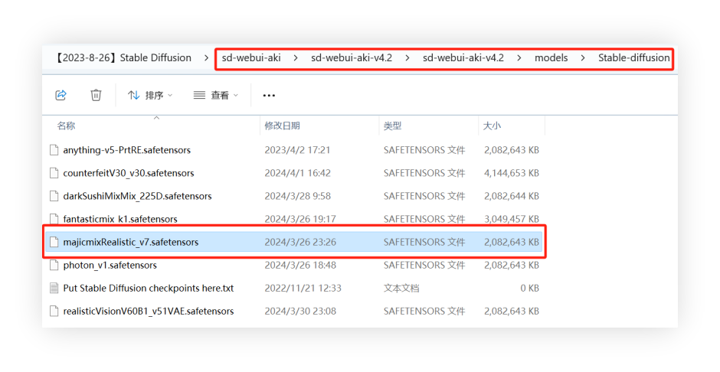Screen dimensions: 720x372
Task: Go to the first sd-webui-aki-v4.2 breadcrumb
Action: pos(352,58)
